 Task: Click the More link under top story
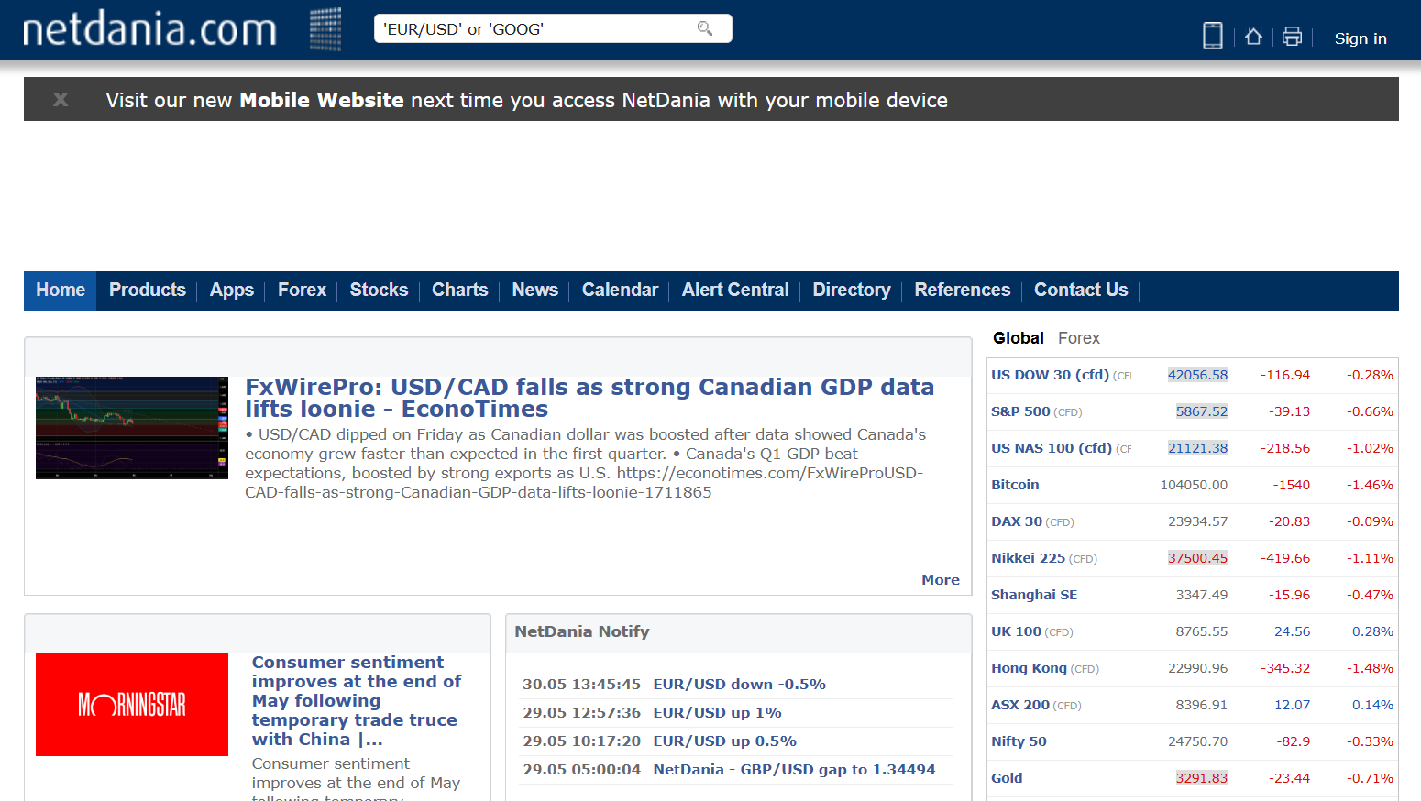tap(941, 580)
